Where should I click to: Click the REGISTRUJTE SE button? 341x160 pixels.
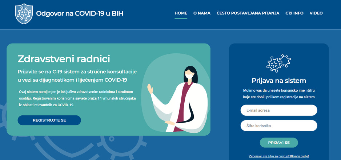49,120
